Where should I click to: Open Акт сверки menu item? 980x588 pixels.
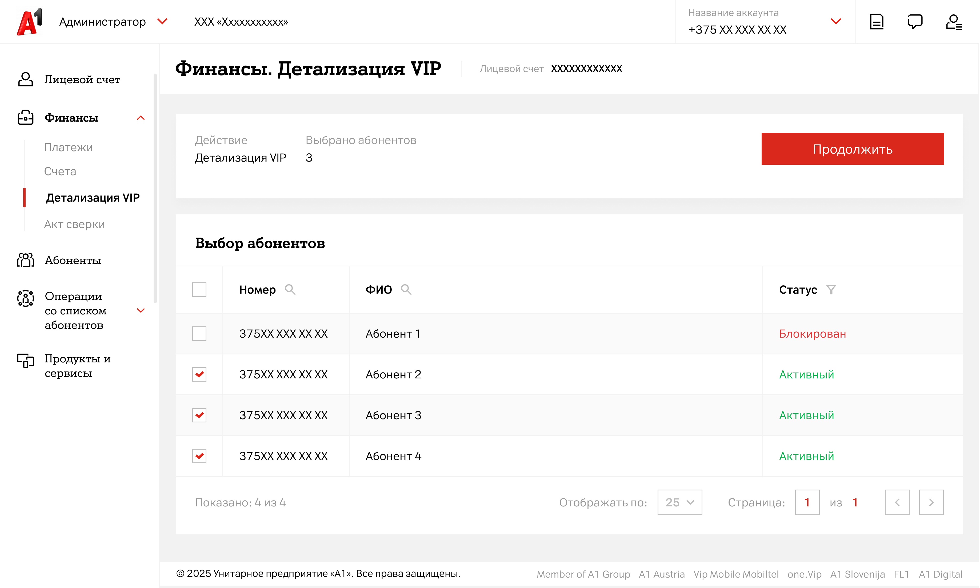(74, 224)
